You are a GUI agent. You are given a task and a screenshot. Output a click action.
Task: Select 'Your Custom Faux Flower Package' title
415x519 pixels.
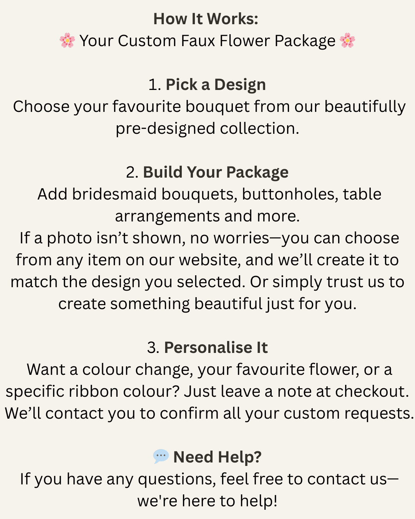(x=207, y=41)
